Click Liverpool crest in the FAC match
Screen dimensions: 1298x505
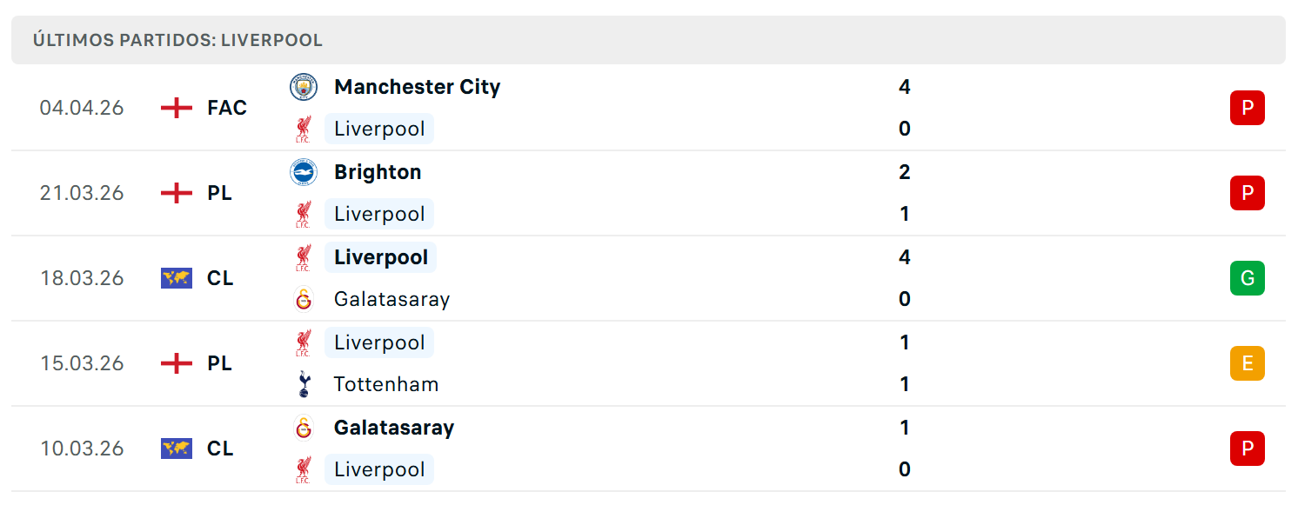(304, 129)
